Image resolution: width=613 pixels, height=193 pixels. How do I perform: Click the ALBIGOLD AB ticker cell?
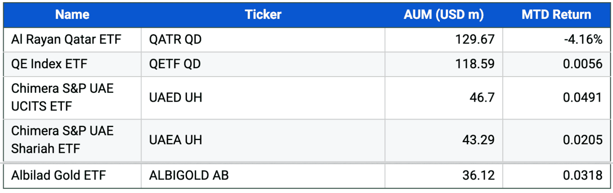(189, 175)
